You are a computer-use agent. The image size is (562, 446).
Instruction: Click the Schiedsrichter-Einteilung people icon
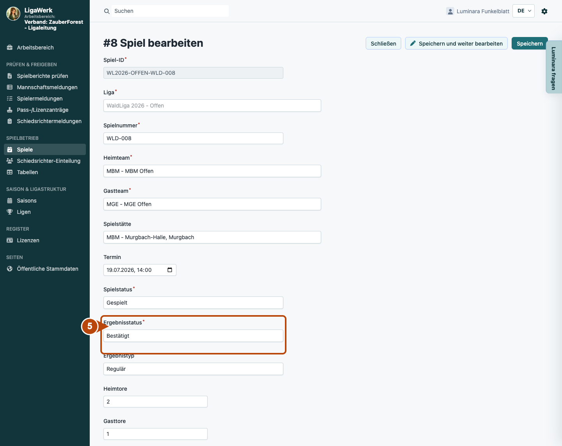pos(10,161)
